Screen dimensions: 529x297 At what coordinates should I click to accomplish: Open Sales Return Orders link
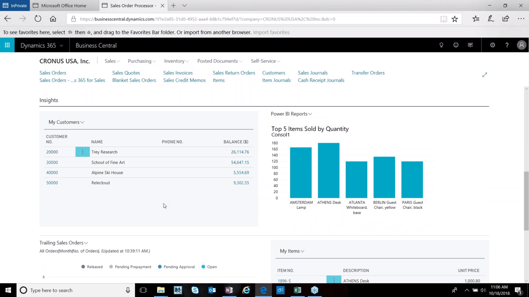pyautogui.click(x=234, y=73)
